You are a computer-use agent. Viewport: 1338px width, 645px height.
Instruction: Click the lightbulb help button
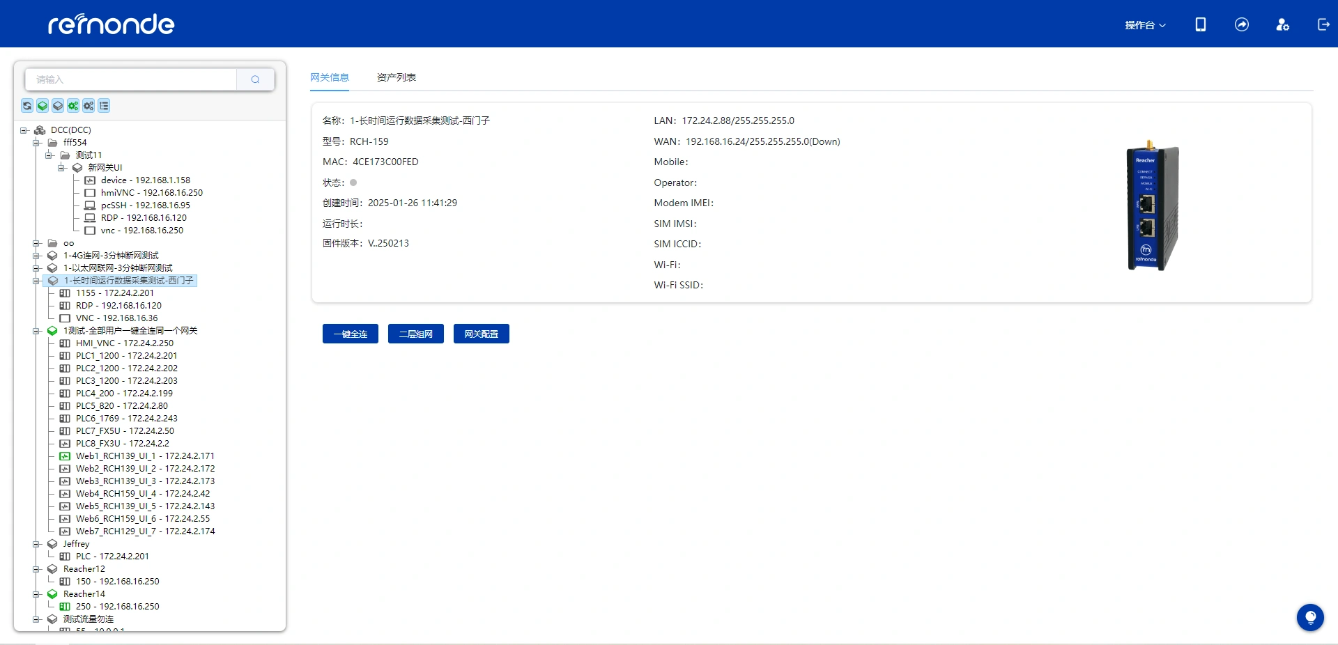click(1310, 617)
